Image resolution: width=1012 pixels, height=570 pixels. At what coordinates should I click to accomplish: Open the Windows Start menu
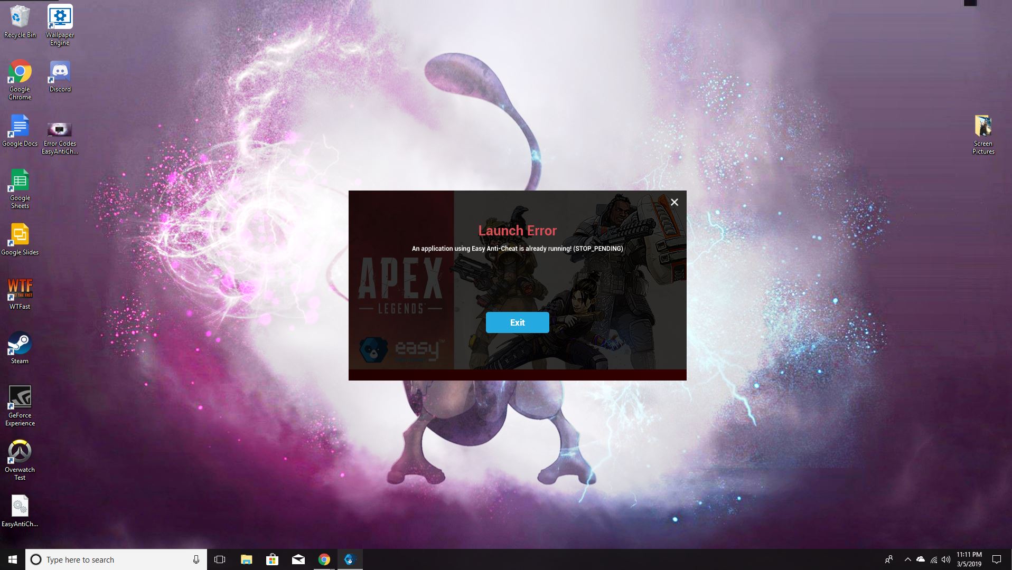pos(13,559)
